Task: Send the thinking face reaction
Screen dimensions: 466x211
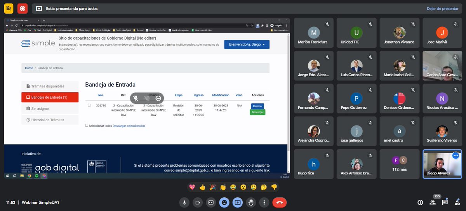Action: tap(264, 187)
